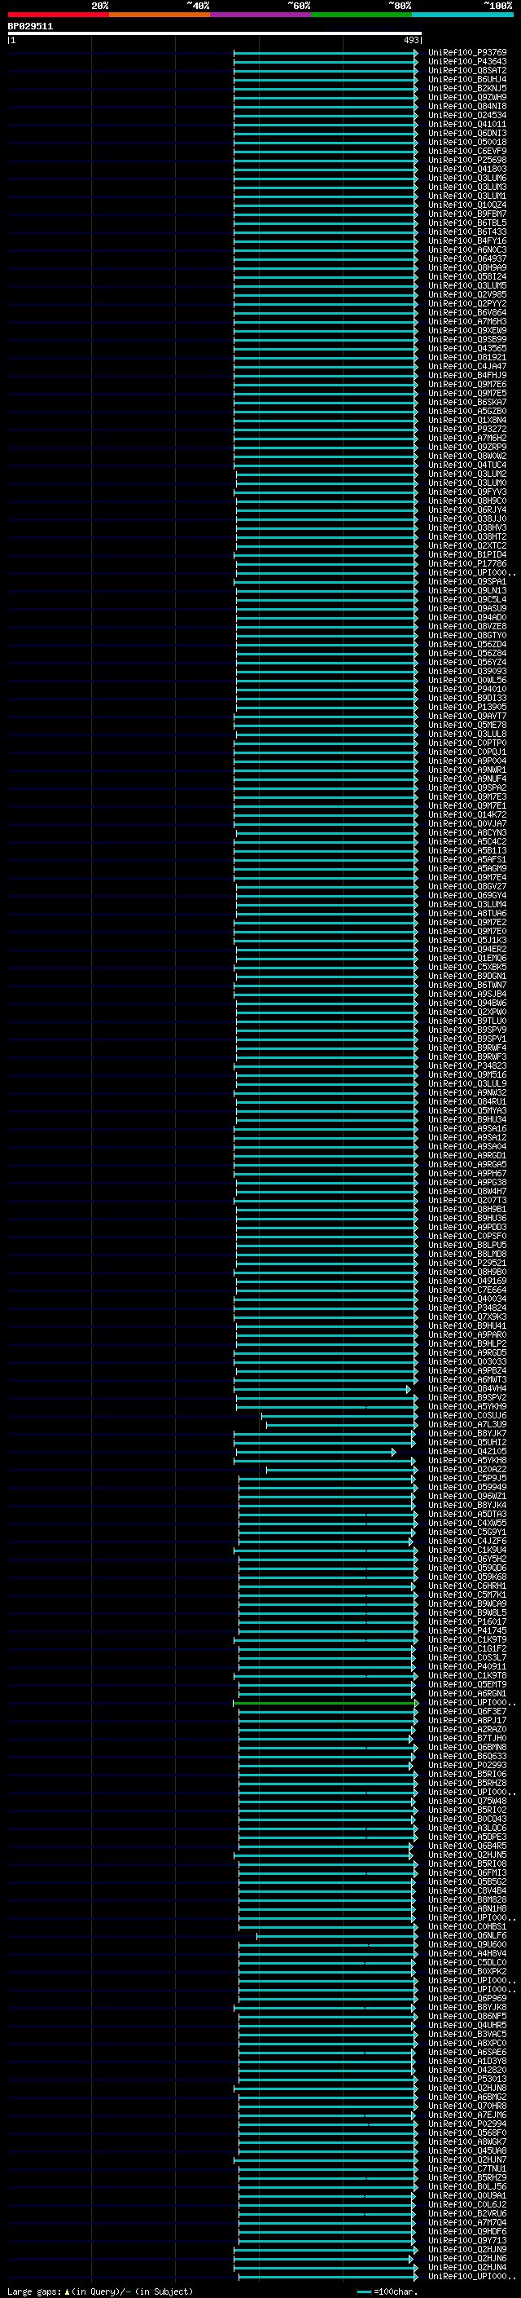Click the green alignment bar among the hits
This screenshot has height=2298, width=521.
[x=325, y=1703]
